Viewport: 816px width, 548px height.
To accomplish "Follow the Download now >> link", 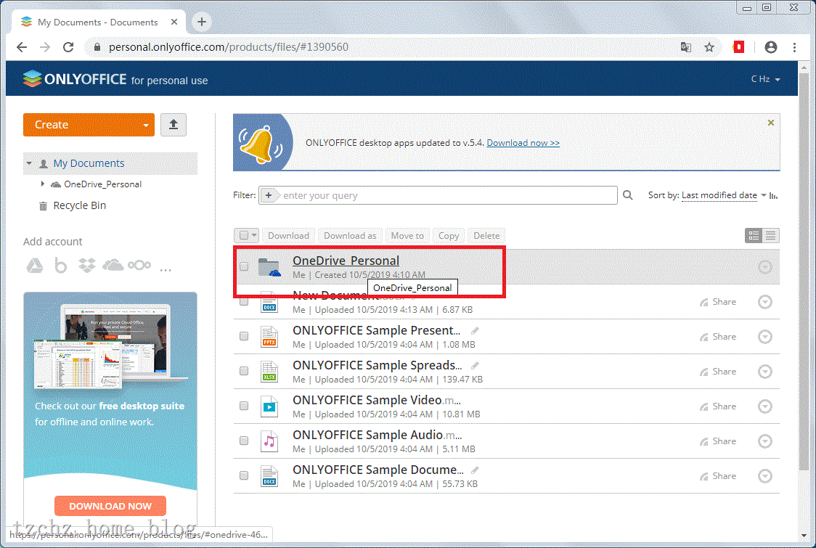I will (x=523, y=142).
